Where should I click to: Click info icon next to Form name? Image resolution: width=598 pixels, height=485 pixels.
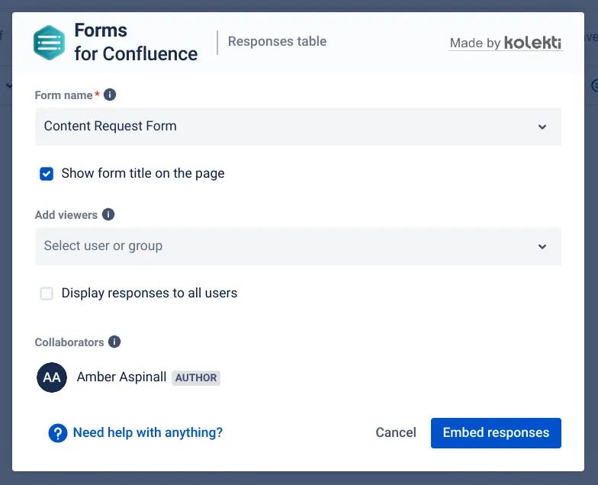110,95
